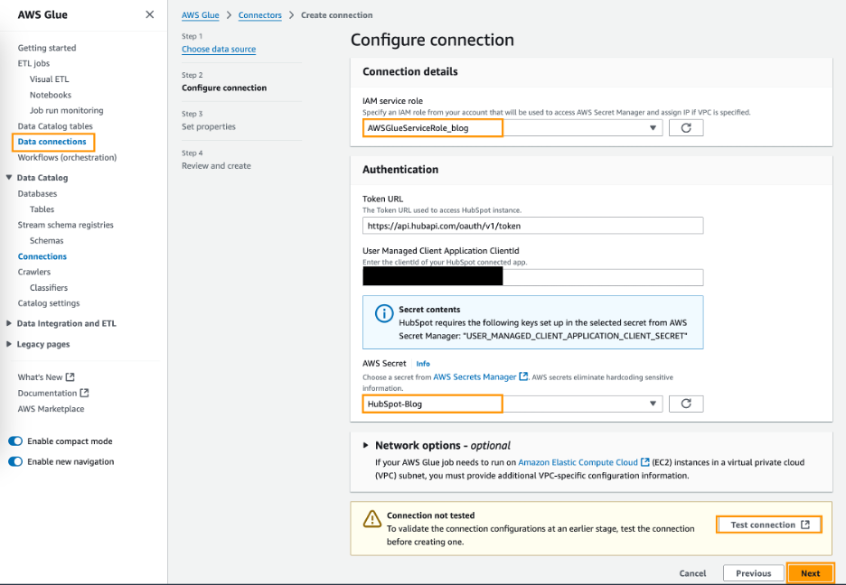The width and height of the screenshot is (846, 585).
Task: Click external link icon beside Amazon Elastic Compute Cloud
Action: tap(644, 462)
